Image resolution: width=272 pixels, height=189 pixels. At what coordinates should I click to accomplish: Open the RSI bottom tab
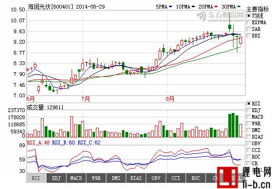(x=36, y=178)
